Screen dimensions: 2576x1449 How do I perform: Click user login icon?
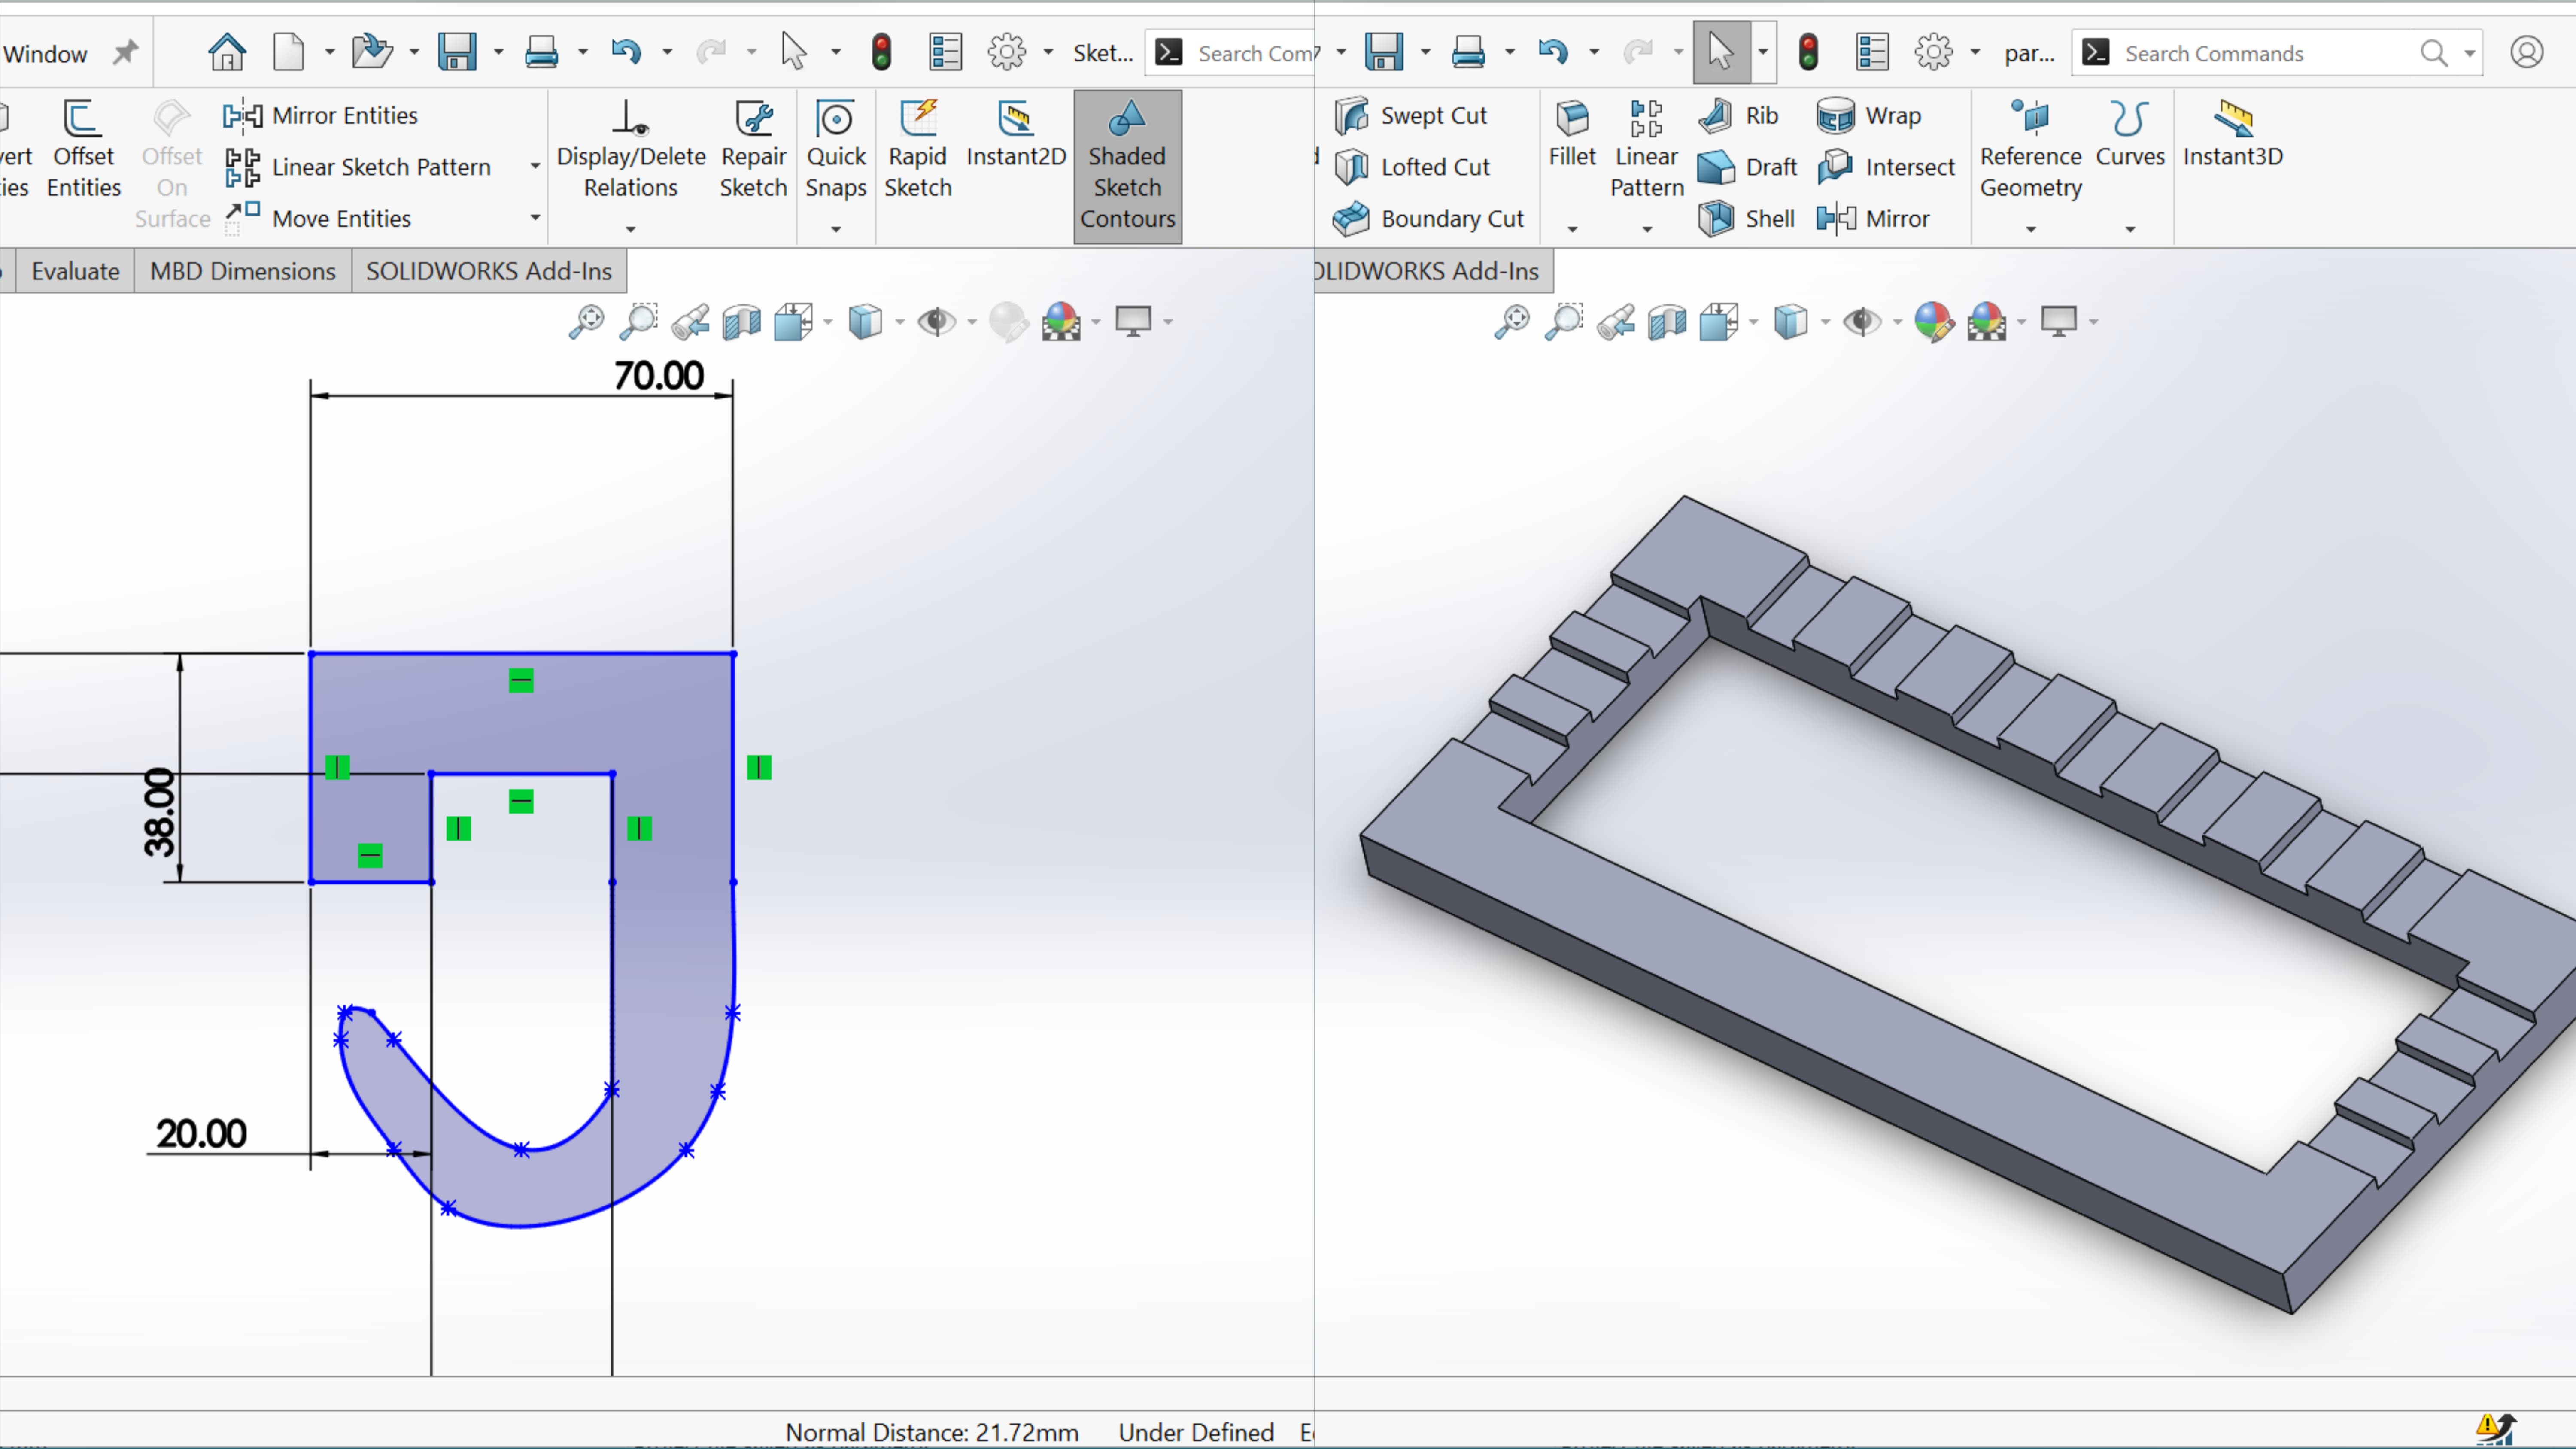2526,52
